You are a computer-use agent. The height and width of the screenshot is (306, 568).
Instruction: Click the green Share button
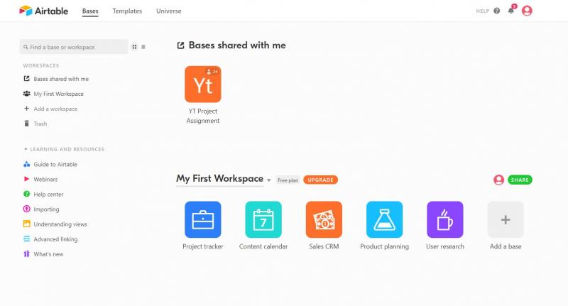point(520,180)
